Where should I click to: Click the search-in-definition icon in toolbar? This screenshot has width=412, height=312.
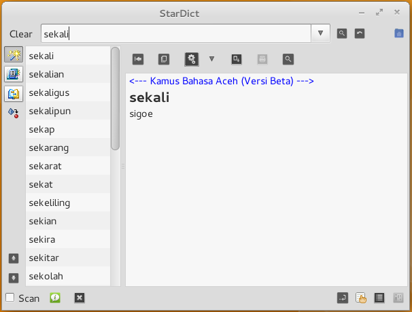click(289, 59)
